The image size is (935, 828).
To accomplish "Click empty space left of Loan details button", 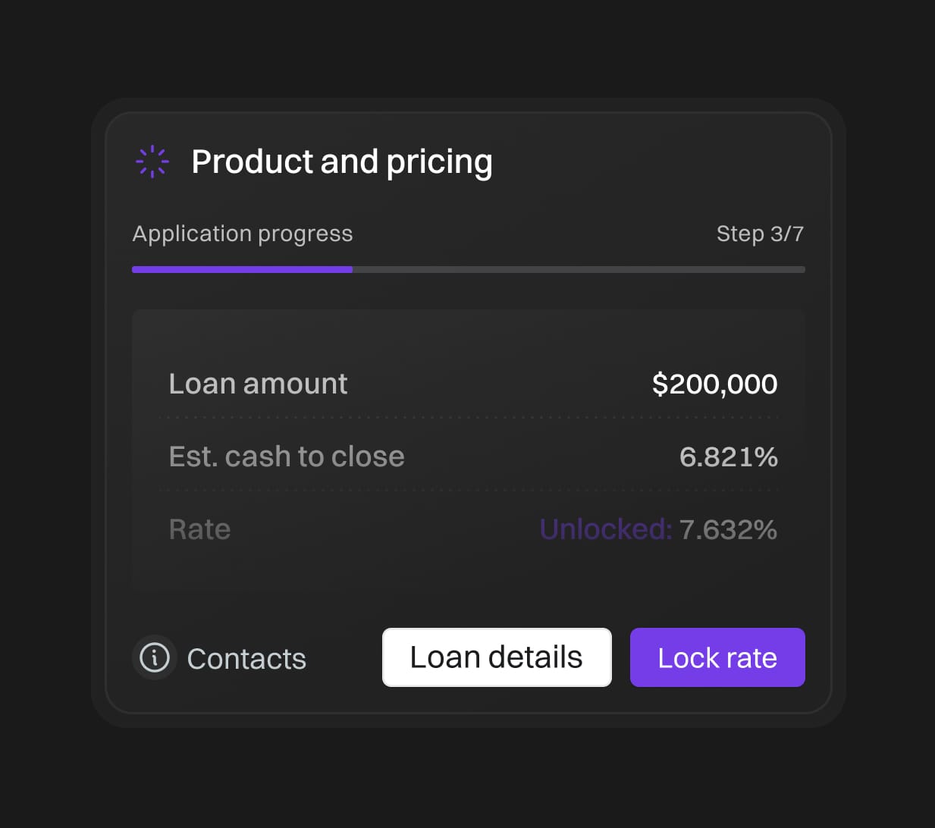I will click(344, 657).
